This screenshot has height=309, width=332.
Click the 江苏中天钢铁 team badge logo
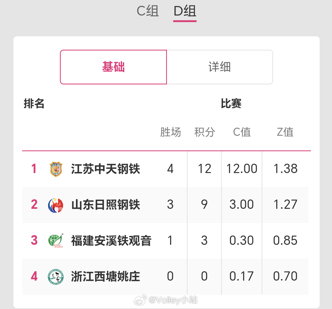pos(55,169)
